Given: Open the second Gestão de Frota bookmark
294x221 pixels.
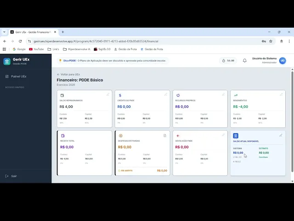Looking at the screenshot, I should [x=152, y=49].
